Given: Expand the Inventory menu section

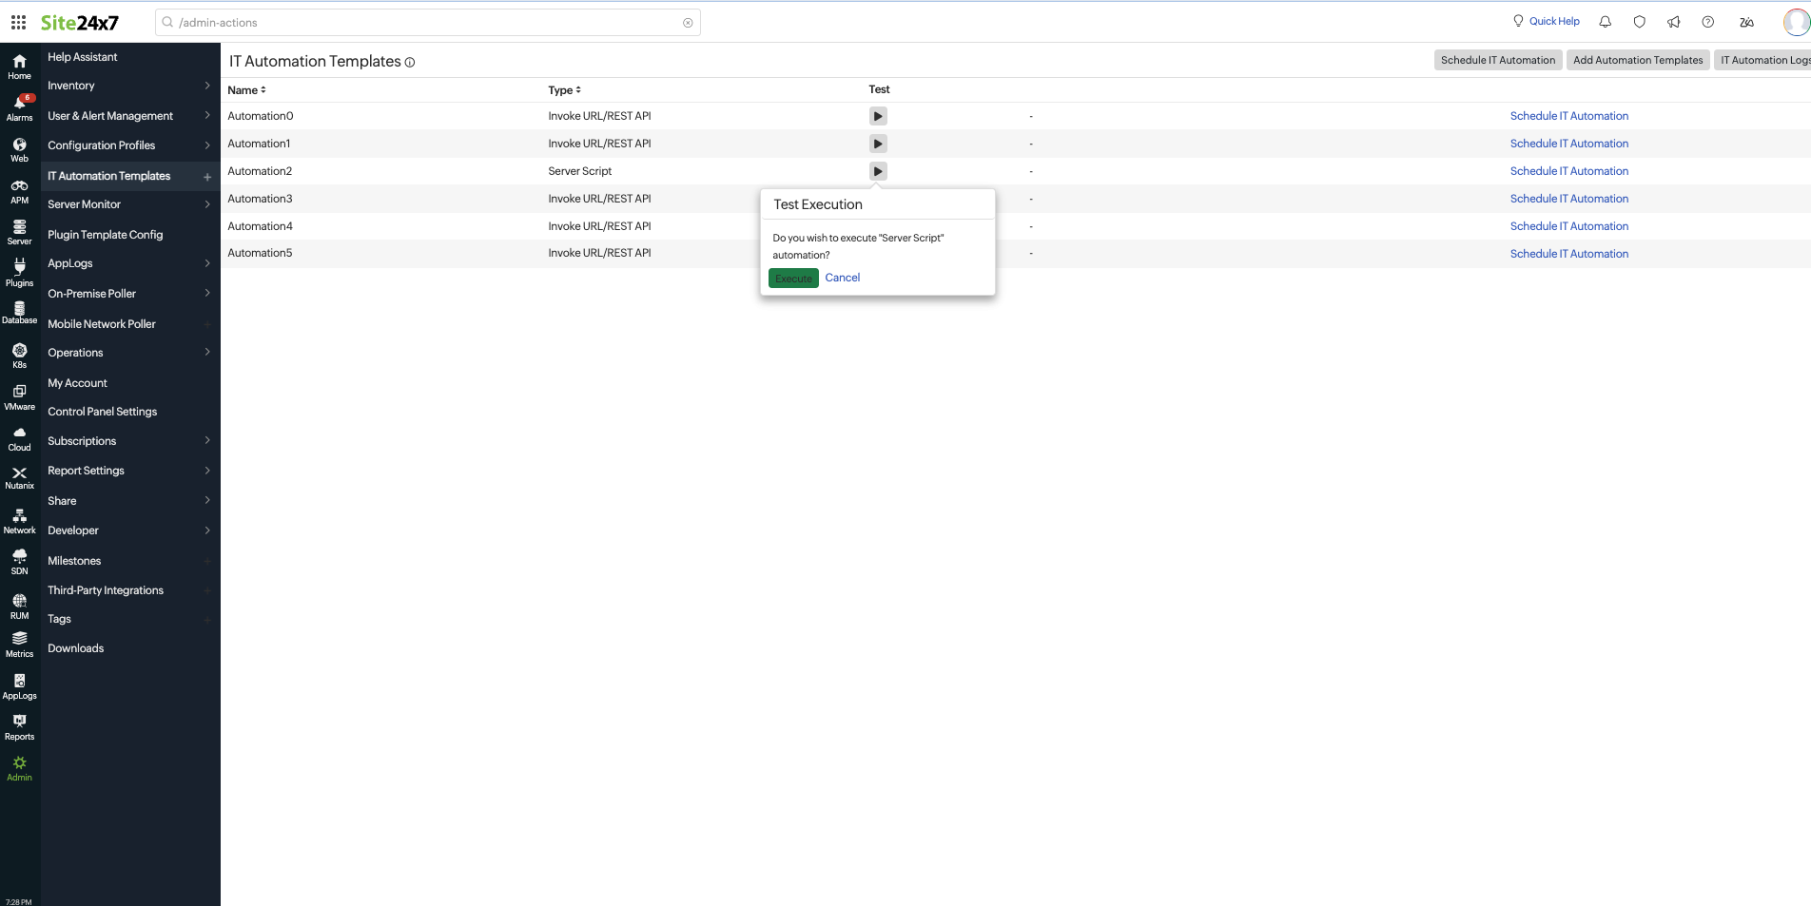Looking at the screenshot, I should click(129, 86).
